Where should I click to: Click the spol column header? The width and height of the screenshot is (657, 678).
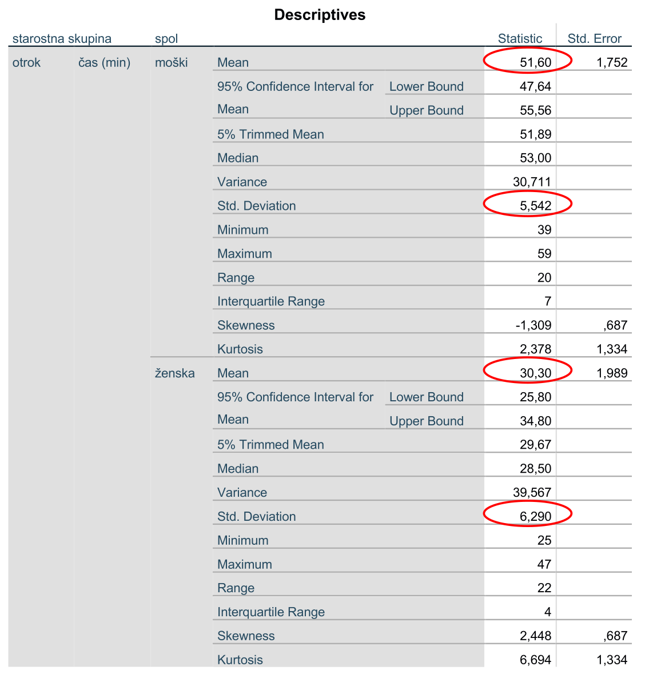coord(166,39)
